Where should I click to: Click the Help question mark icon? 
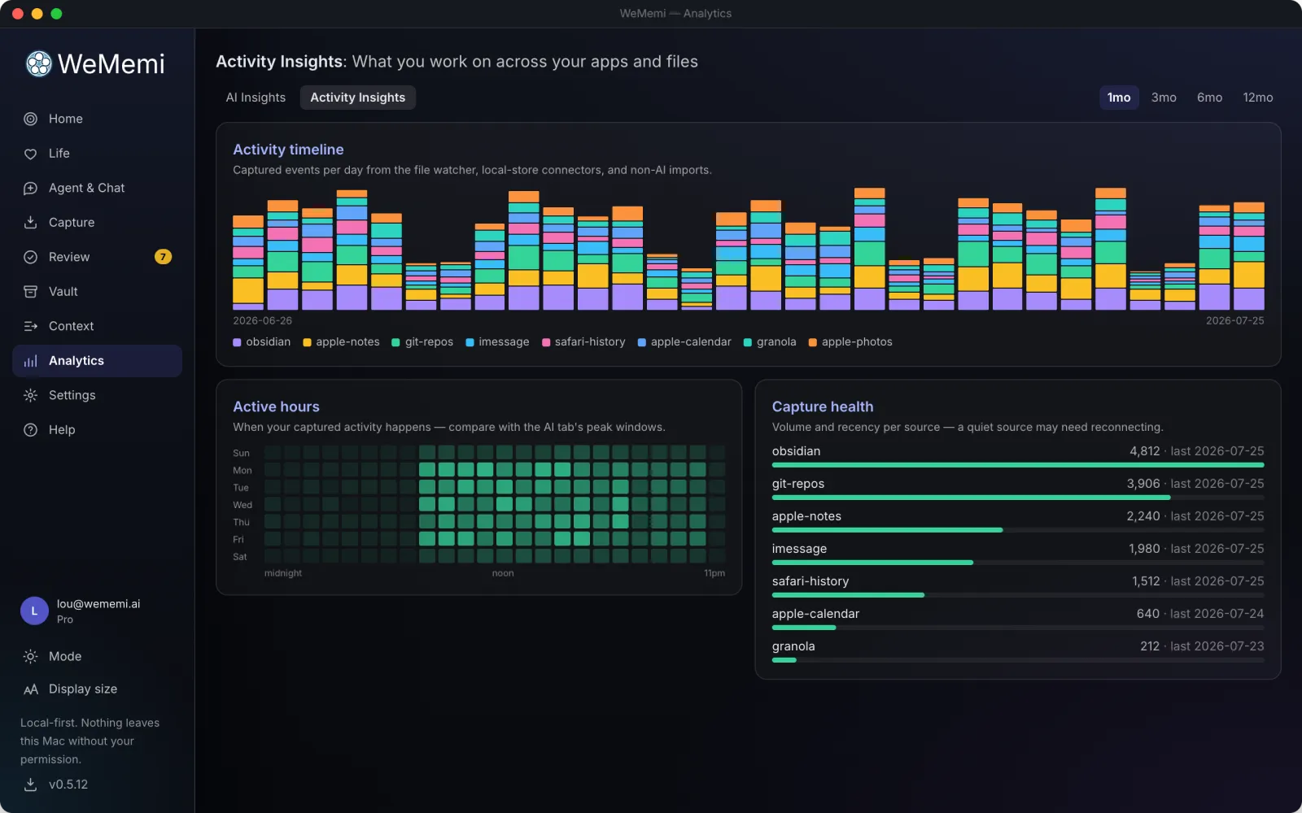pyautogui.click(x=30, y=430)
